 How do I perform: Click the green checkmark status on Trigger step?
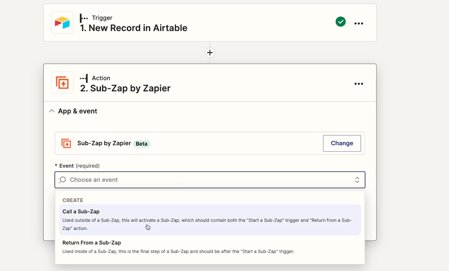pyautogui.click(x=340, y=22)
